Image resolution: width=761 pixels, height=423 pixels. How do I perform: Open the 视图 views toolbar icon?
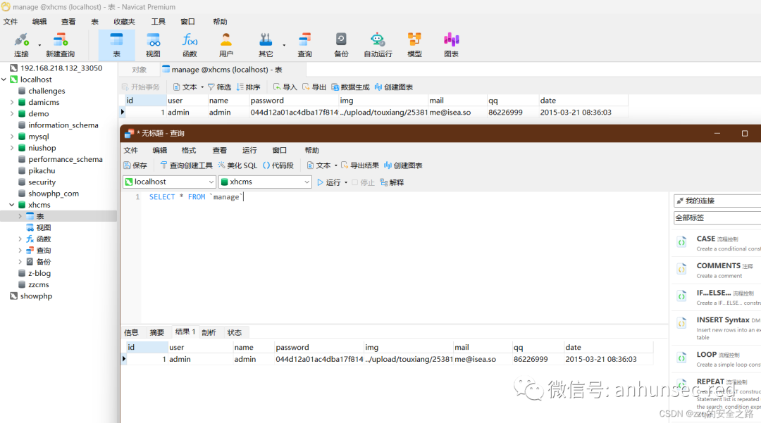[153, 45]
